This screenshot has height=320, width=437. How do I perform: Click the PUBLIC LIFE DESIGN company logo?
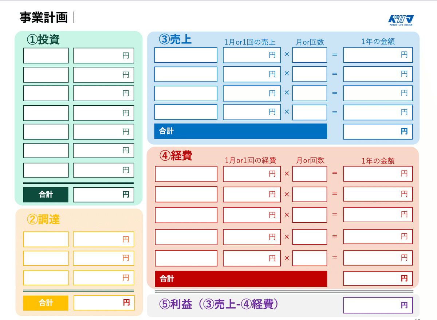(401, 21)
